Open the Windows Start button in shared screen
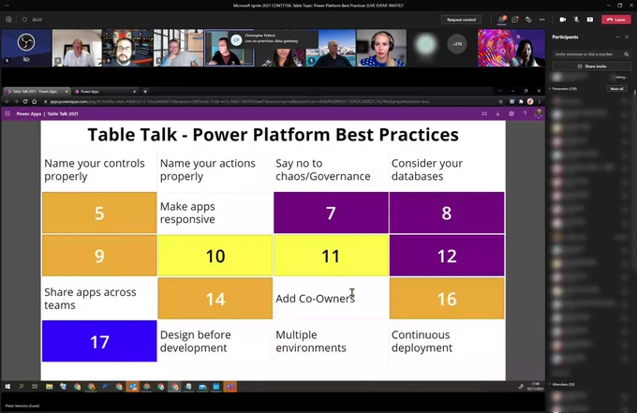The width and height of the screenshot is (637, 413). (x=7, y=387)
